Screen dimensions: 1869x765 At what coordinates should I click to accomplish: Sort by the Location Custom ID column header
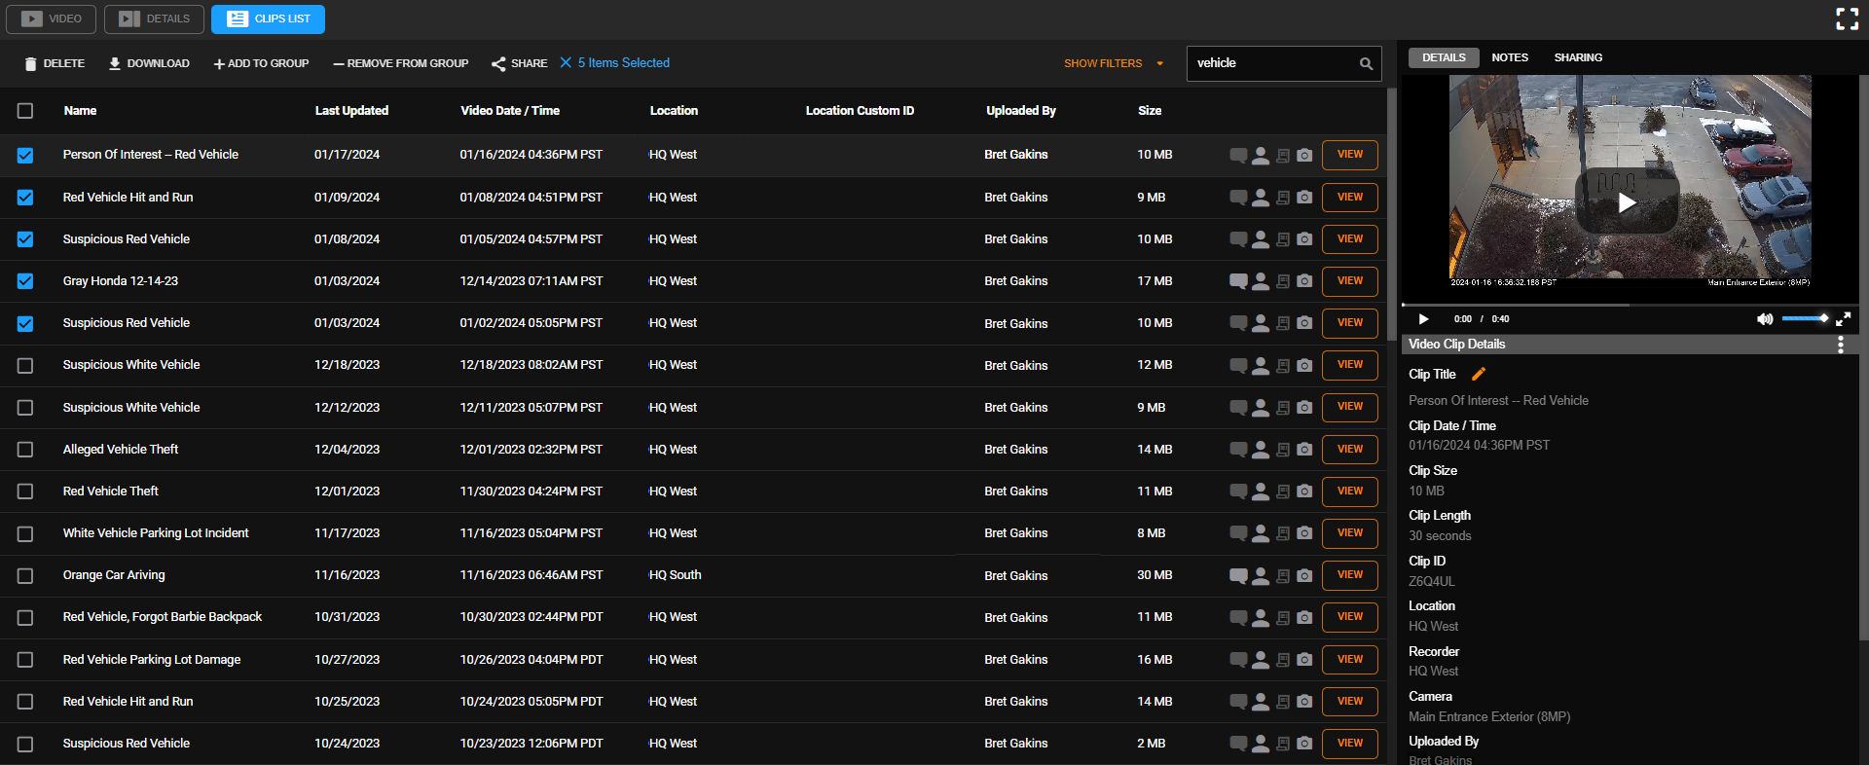[x=860, y=111]
